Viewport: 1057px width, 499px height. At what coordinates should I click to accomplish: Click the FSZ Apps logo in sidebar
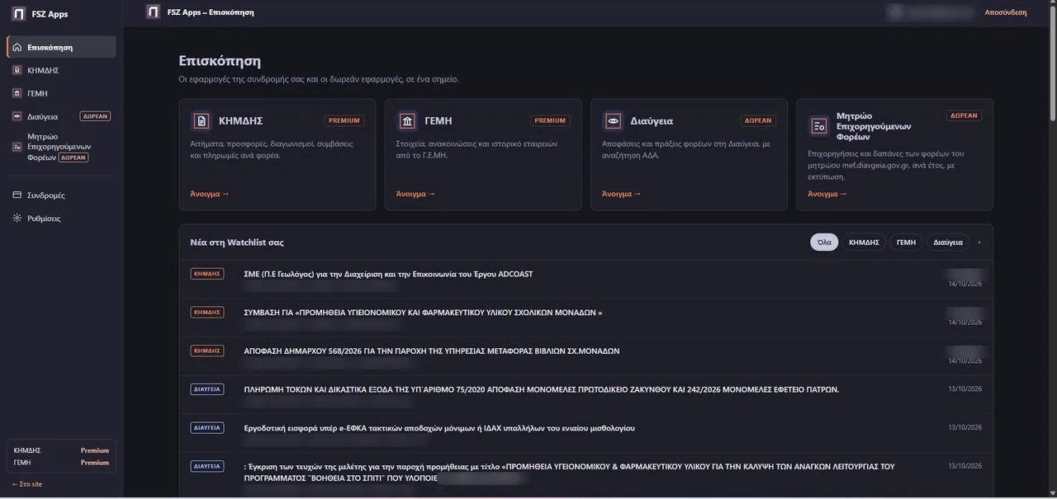[x=18, y=14]
